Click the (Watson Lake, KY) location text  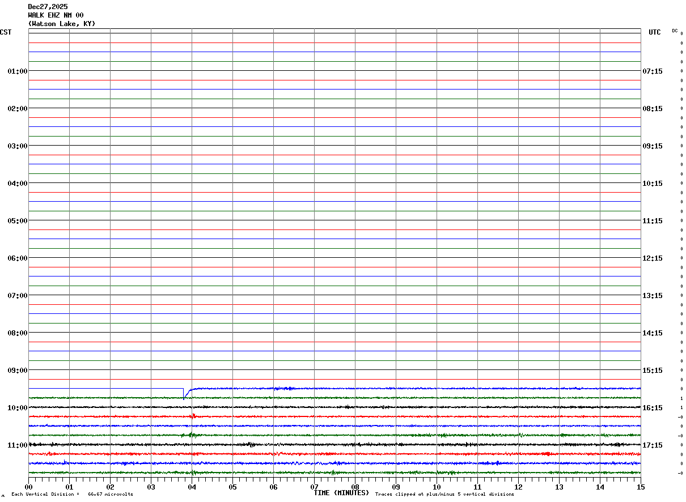click(x=62, y=24)
